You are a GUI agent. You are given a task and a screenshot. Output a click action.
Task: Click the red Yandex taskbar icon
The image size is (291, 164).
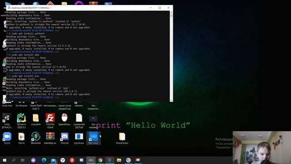coord(72,160)
